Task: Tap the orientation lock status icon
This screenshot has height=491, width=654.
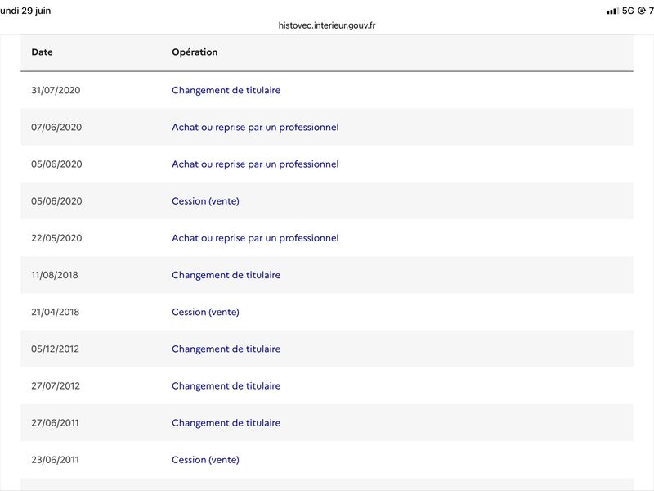Action: point(642,11)
